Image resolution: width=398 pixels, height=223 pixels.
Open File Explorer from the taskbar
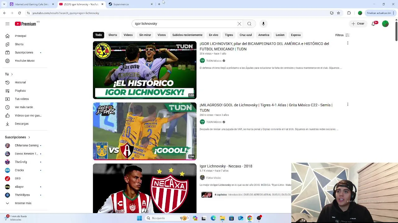(x=222, y=218)
